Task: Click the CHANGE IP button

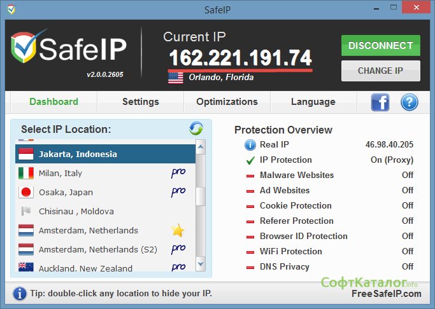Action: 380,71
